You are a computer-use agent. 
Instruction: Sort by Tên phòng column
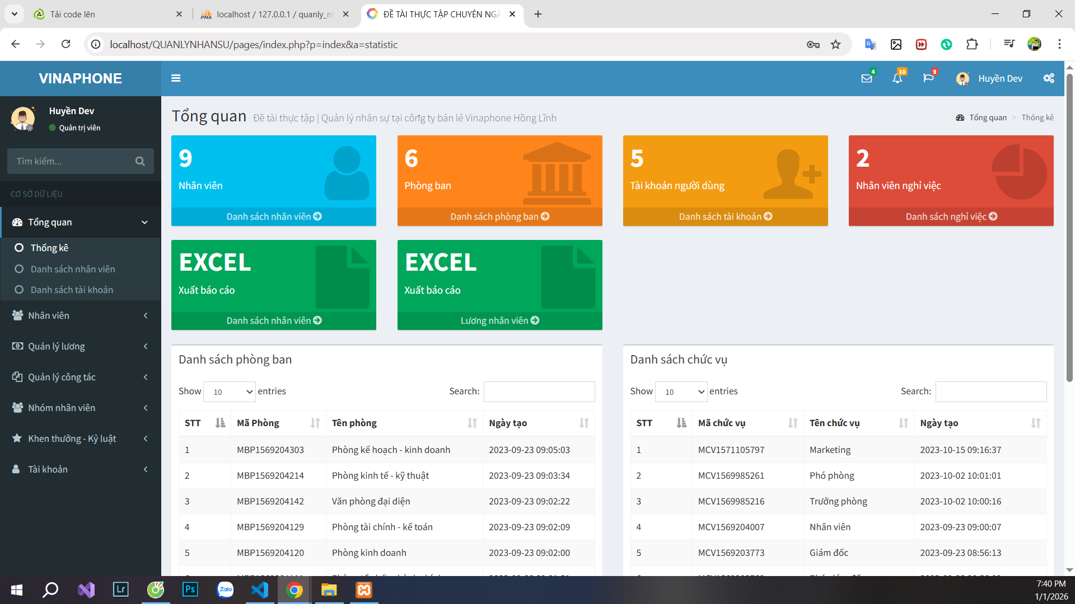(x=404, y=423)
